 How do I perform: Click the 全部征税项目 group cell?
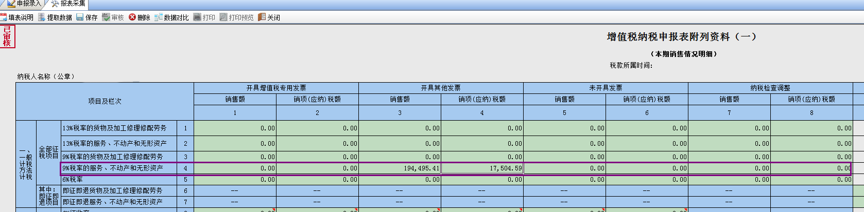point(48,152)
